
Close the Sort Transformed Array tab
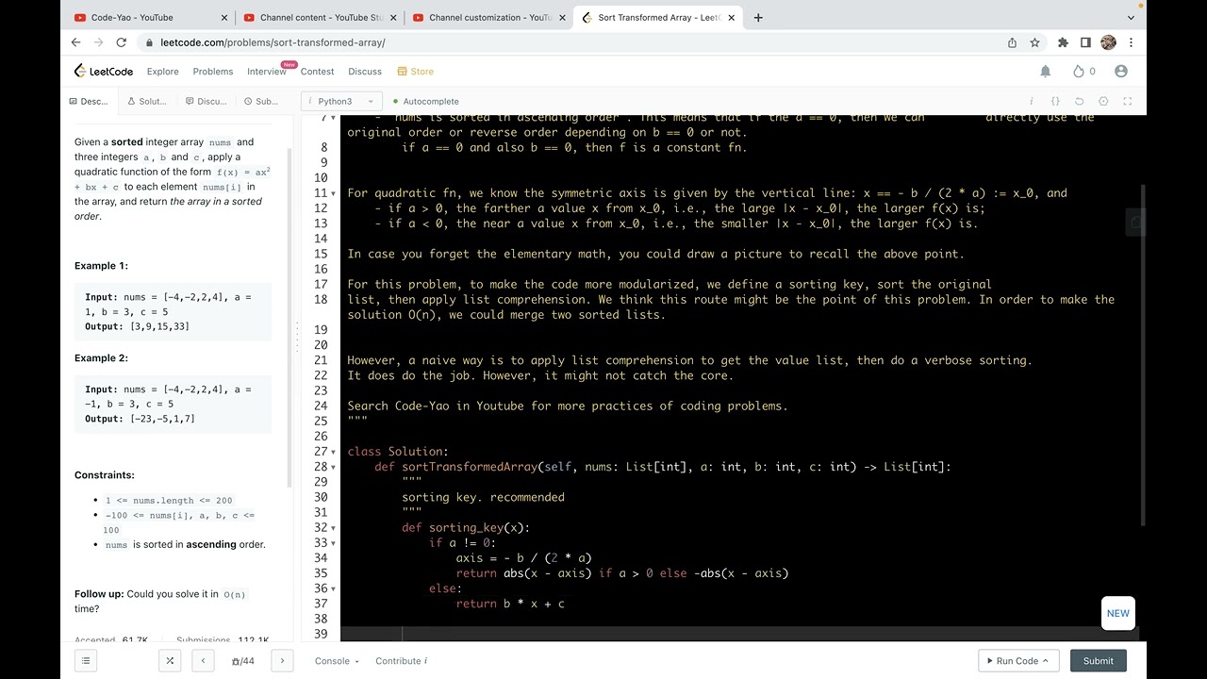(733, 17)
